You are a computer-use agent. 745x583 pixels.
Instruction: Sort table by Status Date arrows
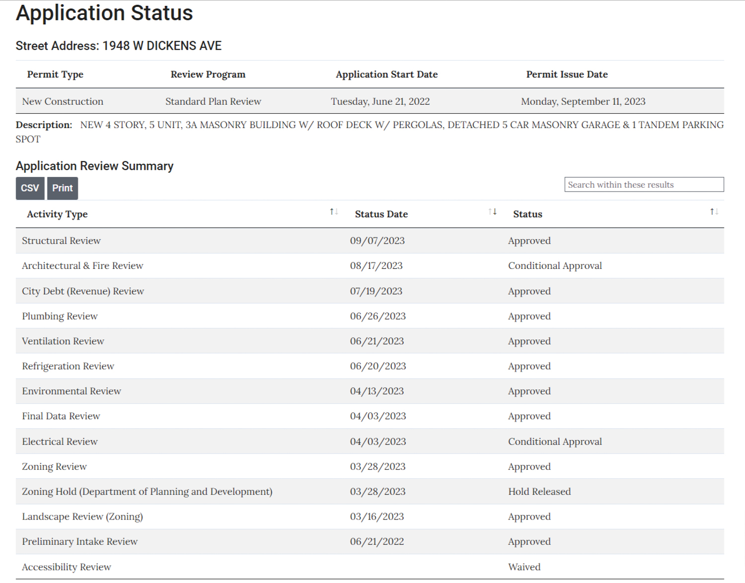[492, 212]
